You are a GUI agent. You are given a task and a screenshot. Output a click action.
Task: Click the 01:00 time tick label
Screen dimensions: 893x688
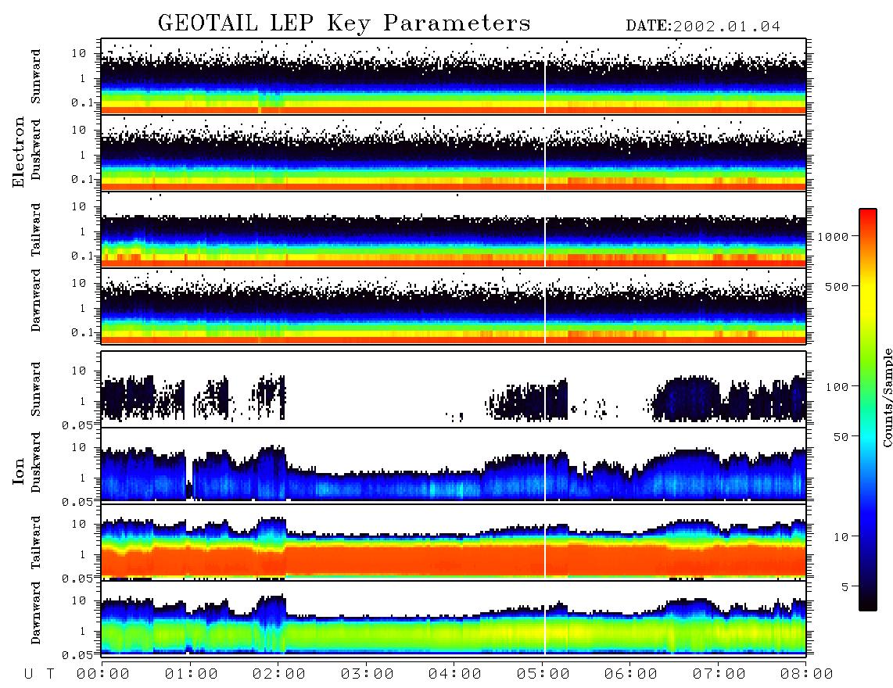[x=192, y=674]
